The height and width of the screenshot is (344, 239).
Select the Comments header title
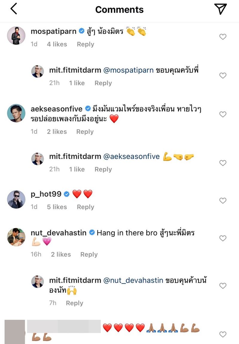pos(119,9)
